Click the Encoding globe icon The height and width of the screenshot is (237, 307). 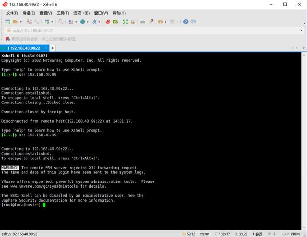coord(83,22)
